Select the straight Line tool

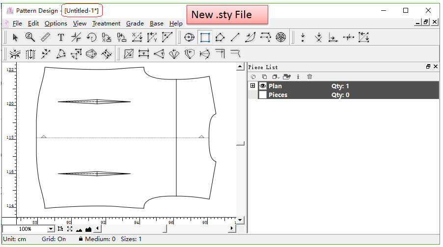coord(235,37)
